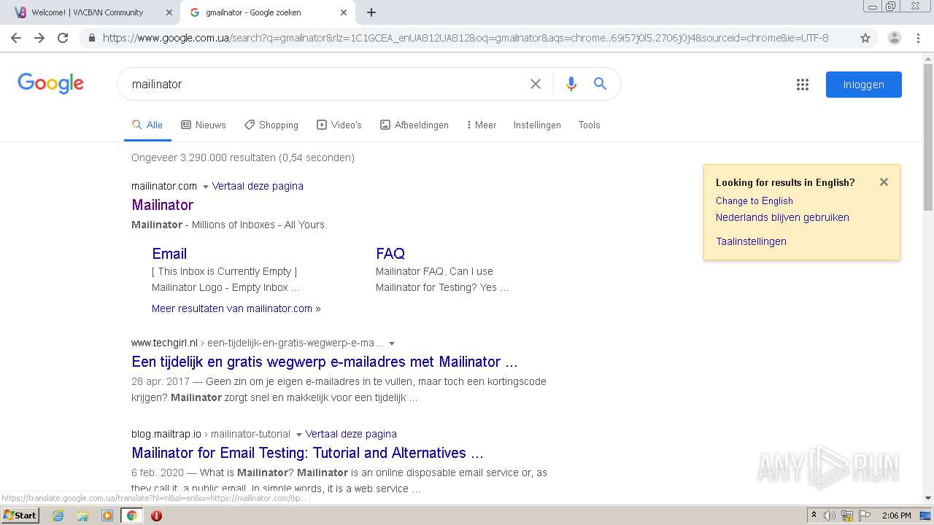
Task: Switch to the Video's results tab
Action: tap(339, 125)
